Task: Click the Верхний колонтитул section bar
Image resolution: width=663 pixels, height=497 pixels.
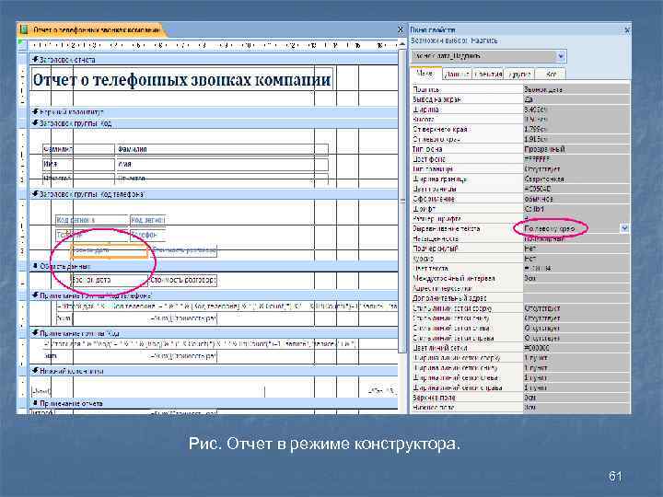Action: (214, 112)
